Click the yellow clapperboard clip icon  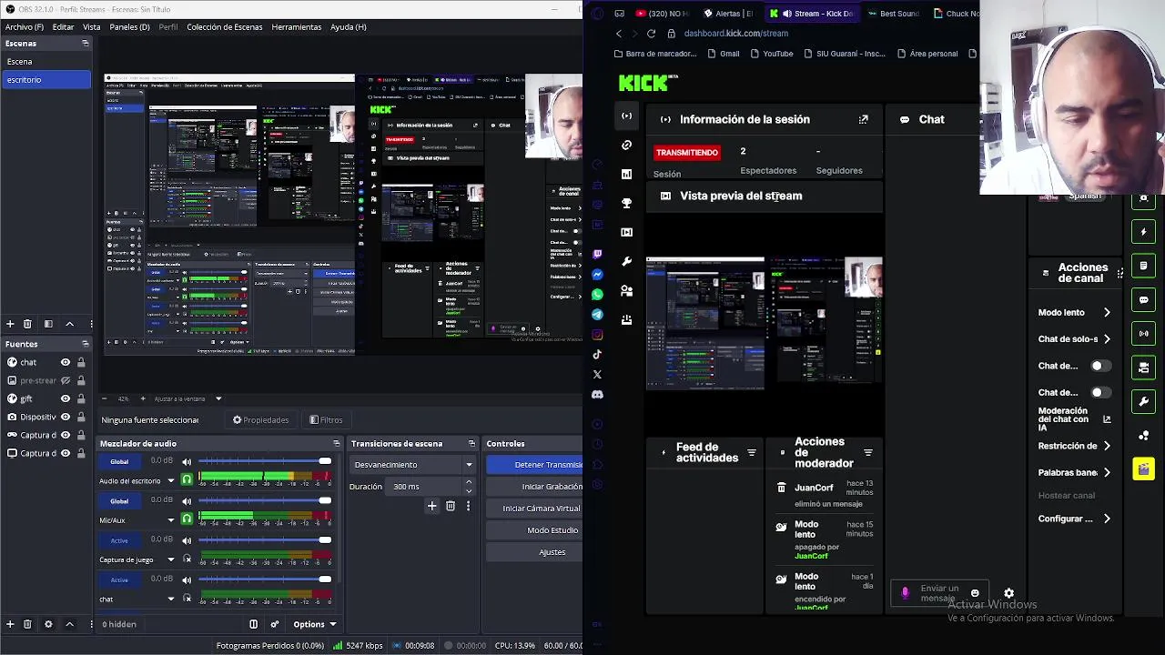point(1144,469)
